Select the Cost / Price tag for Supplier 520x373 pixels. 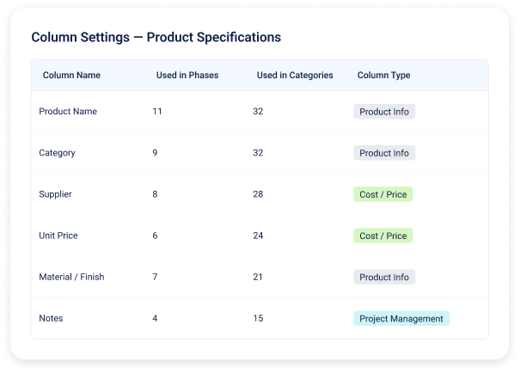(382, 194)
